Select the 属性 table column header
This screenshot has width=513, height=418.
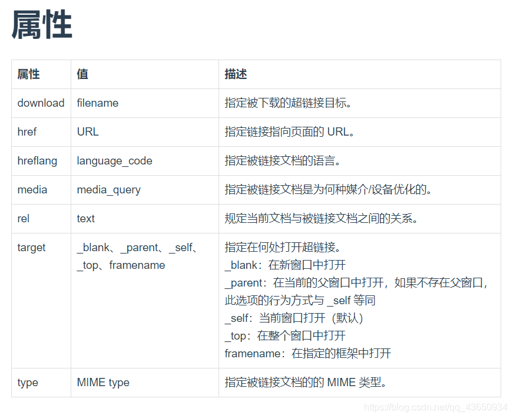28,74
